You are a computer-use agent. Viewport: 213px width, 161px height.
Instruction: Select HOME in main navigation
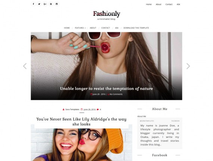pyautogui.click(x=67, y=28)
